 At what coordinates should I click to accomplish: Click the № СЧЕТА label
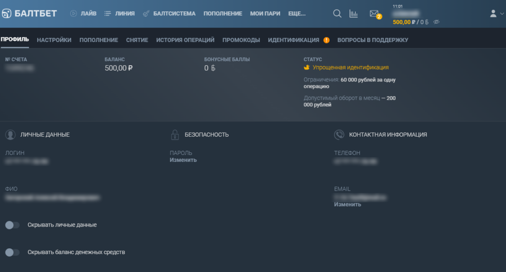(x=16, y=60)
